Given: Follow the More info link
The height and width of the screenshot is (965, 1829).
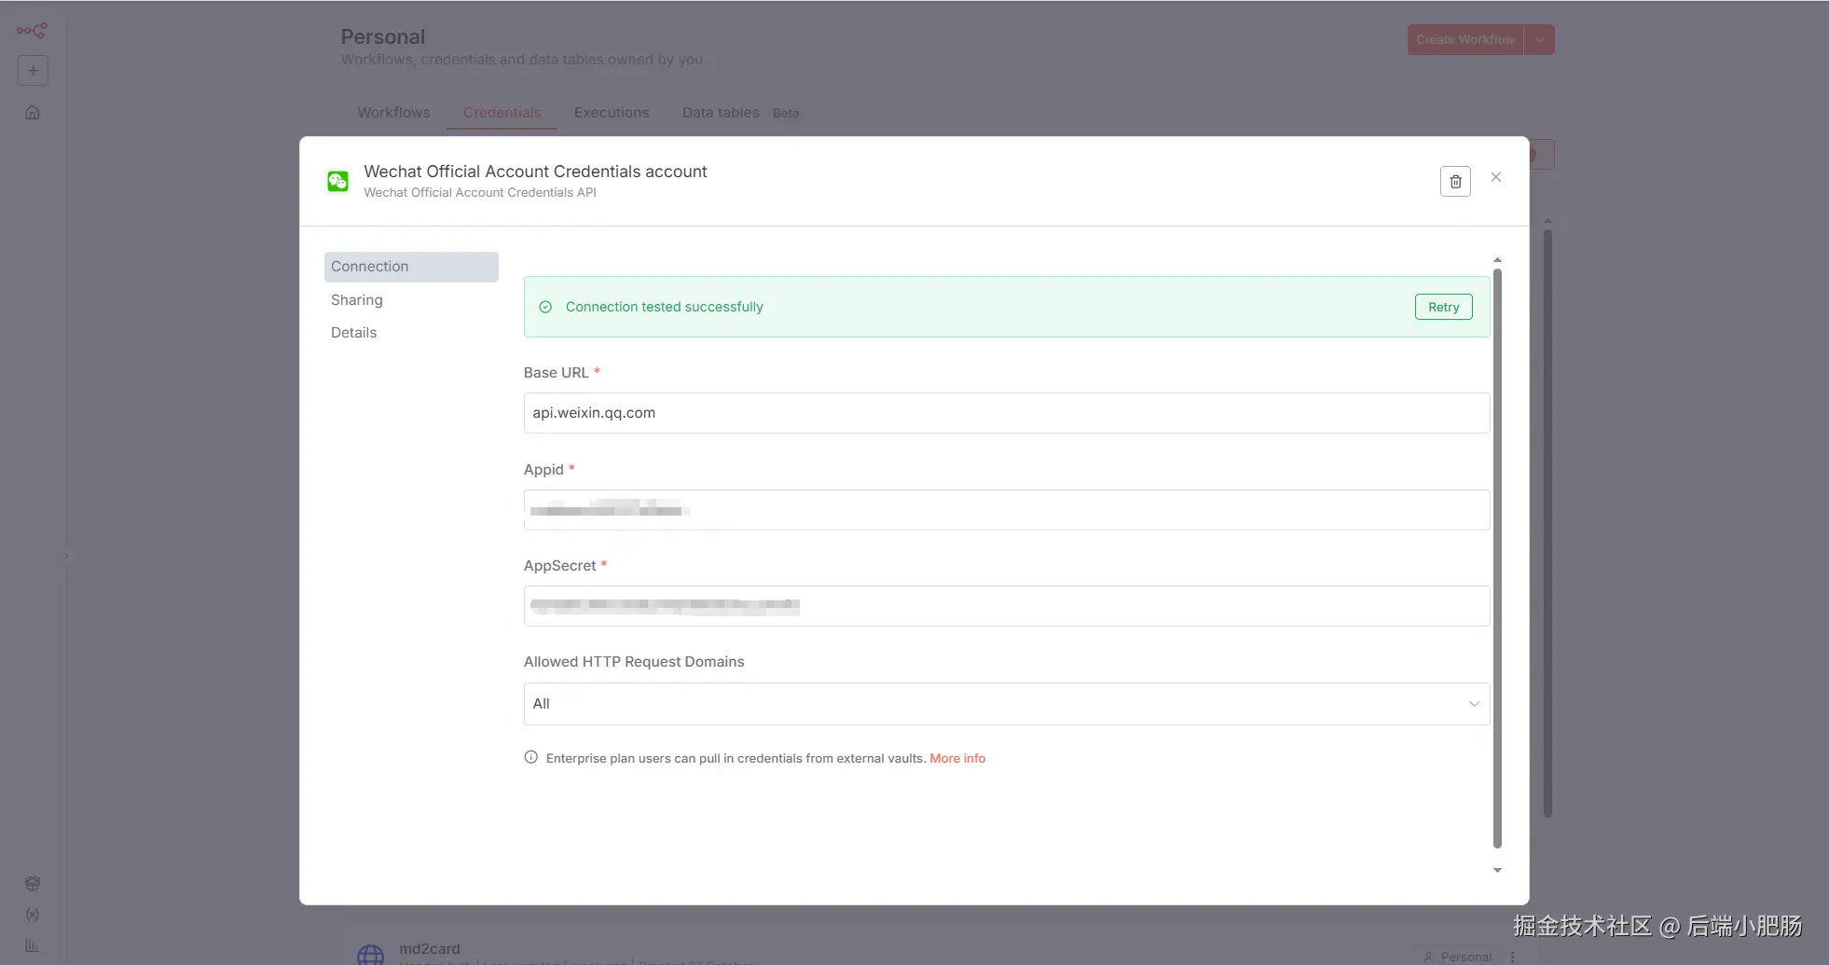Looking at the screenshot, I should coord(957,758).
